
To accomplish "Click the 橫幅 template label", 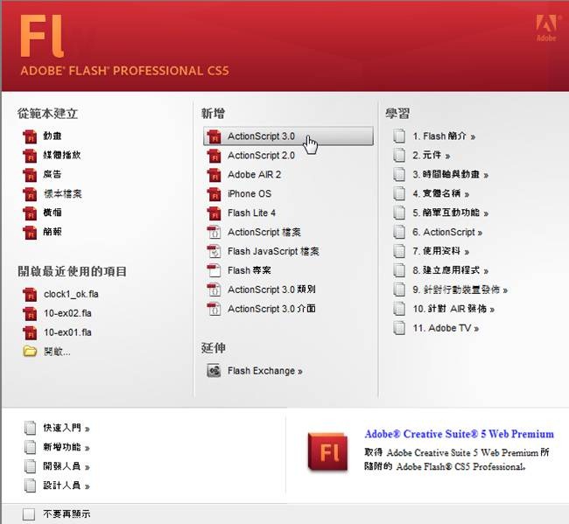I will pyautogui.click(x=53, y=213).
